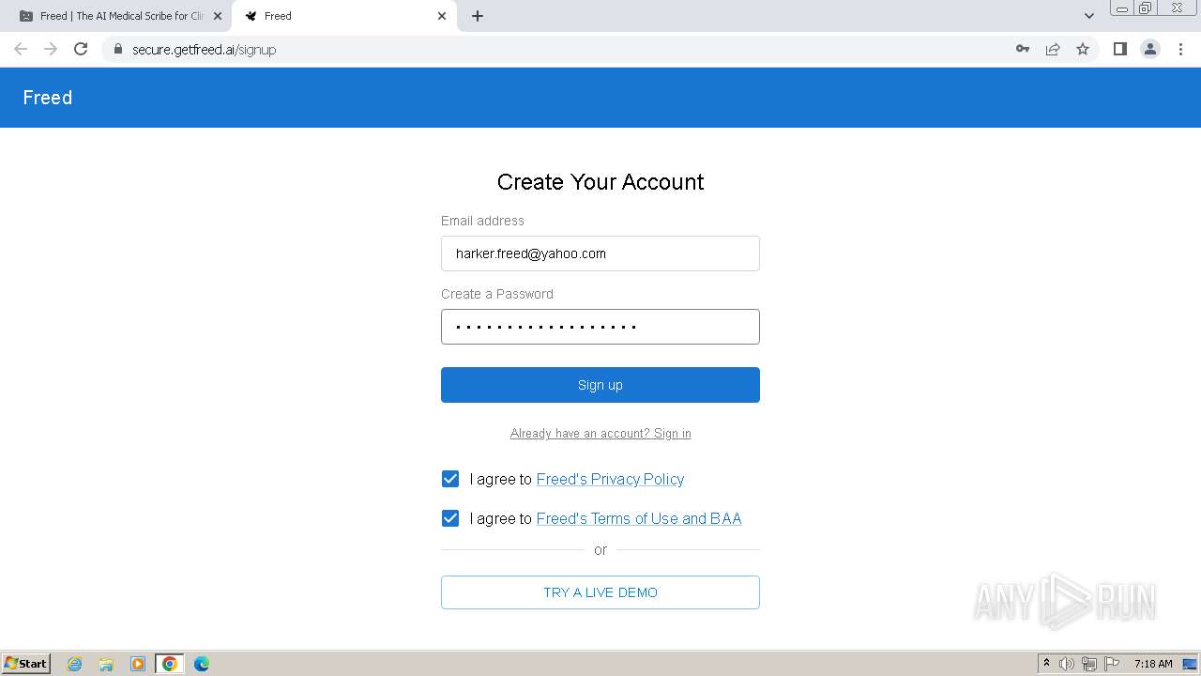Open a new browser tab
This screenshot has width=1201, height=676.
click(478, 16)
